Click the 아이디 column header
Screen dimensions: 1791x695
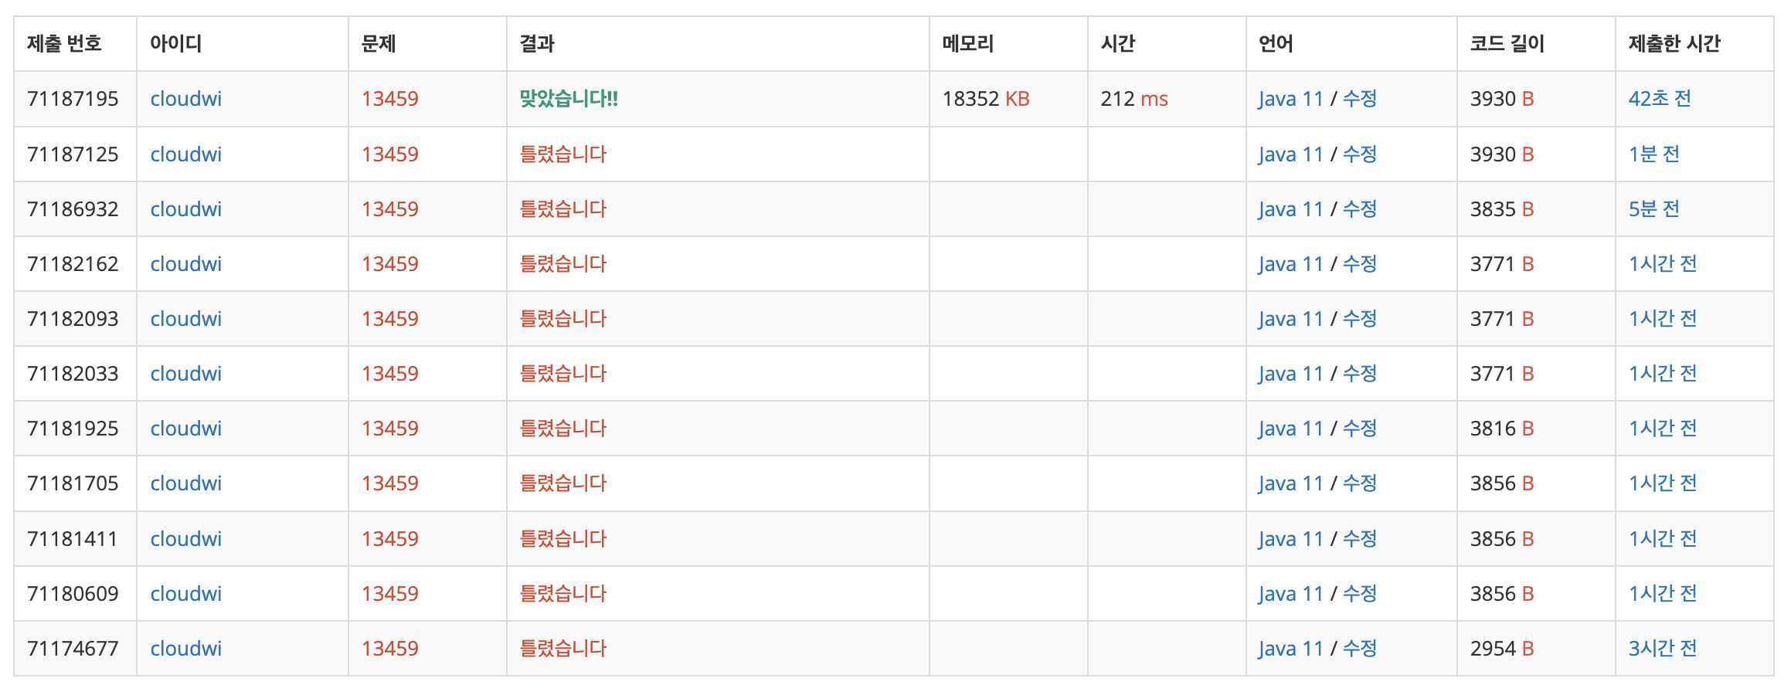pos(175,43)
